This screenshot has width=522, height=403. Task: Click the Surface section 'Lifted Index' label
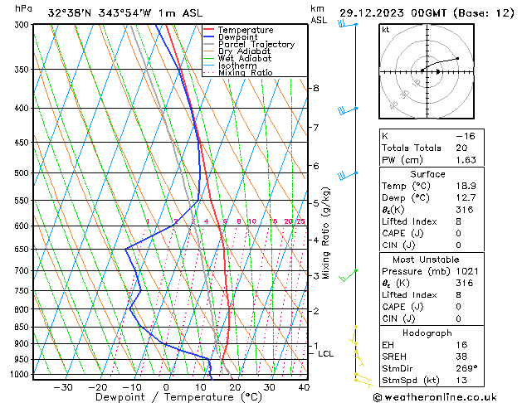tap(409, 221)
